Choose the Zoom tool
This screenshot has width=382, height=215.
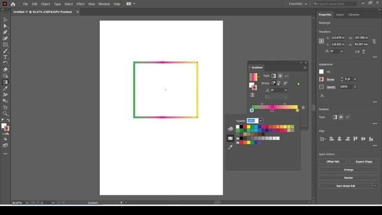[x=5, y=113]
